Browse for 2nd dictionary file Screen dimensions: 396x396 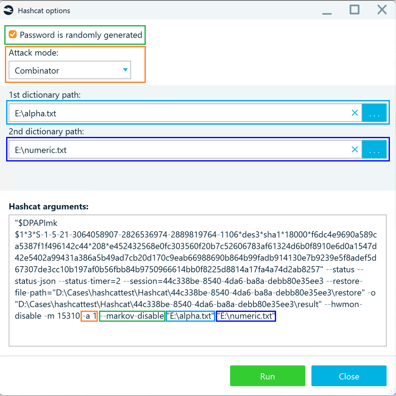(x=374, y=149)
